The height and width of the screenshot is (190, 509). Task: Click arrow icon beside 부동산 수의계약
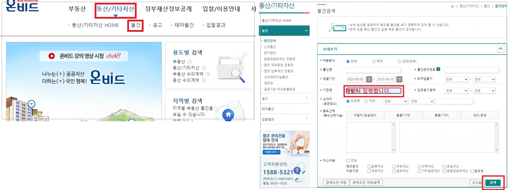point(208,74)
